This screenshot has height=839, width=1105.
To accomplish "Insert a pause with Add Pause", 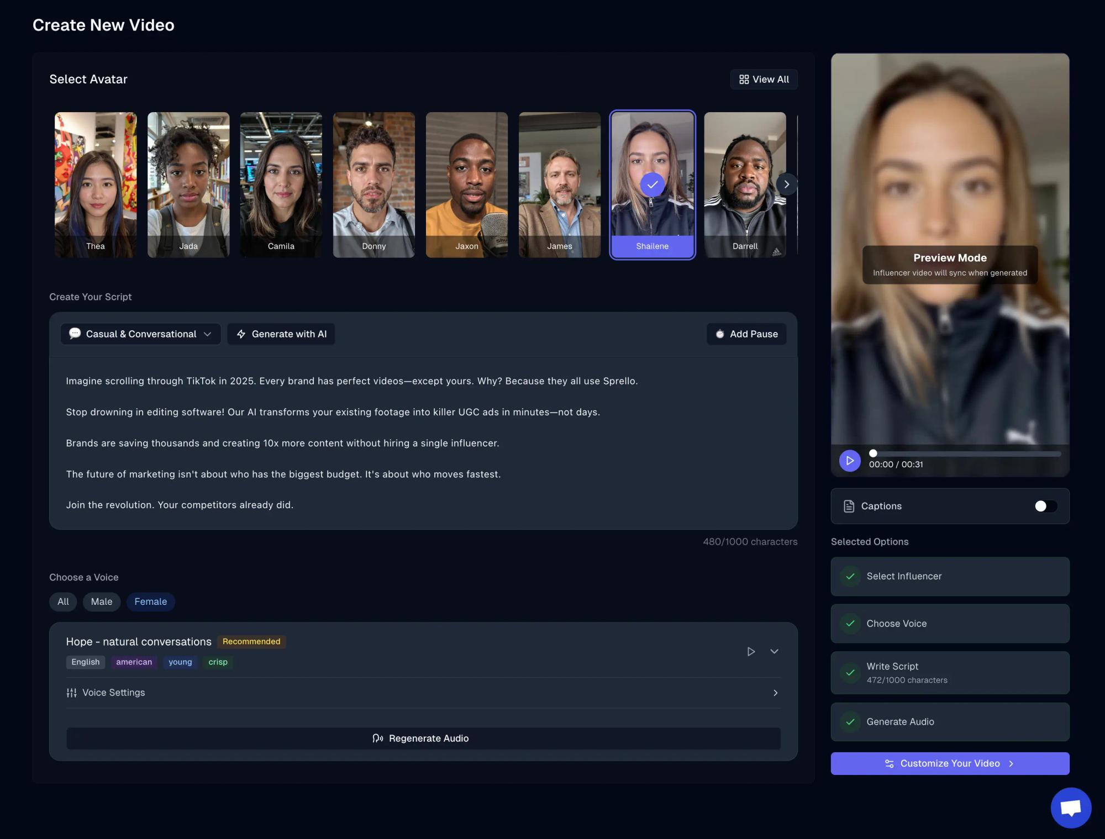I will pos(746,334).
